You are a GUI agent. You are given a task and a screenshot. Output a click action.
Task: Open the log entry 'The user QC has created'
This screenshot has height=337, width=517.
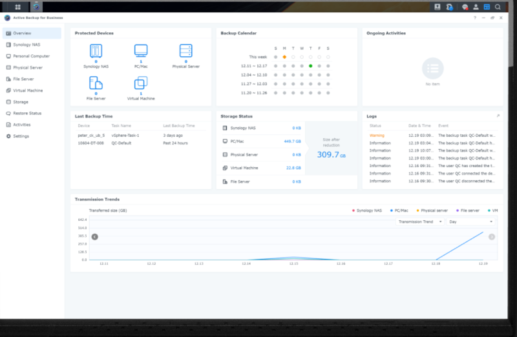tap(432, 166)
